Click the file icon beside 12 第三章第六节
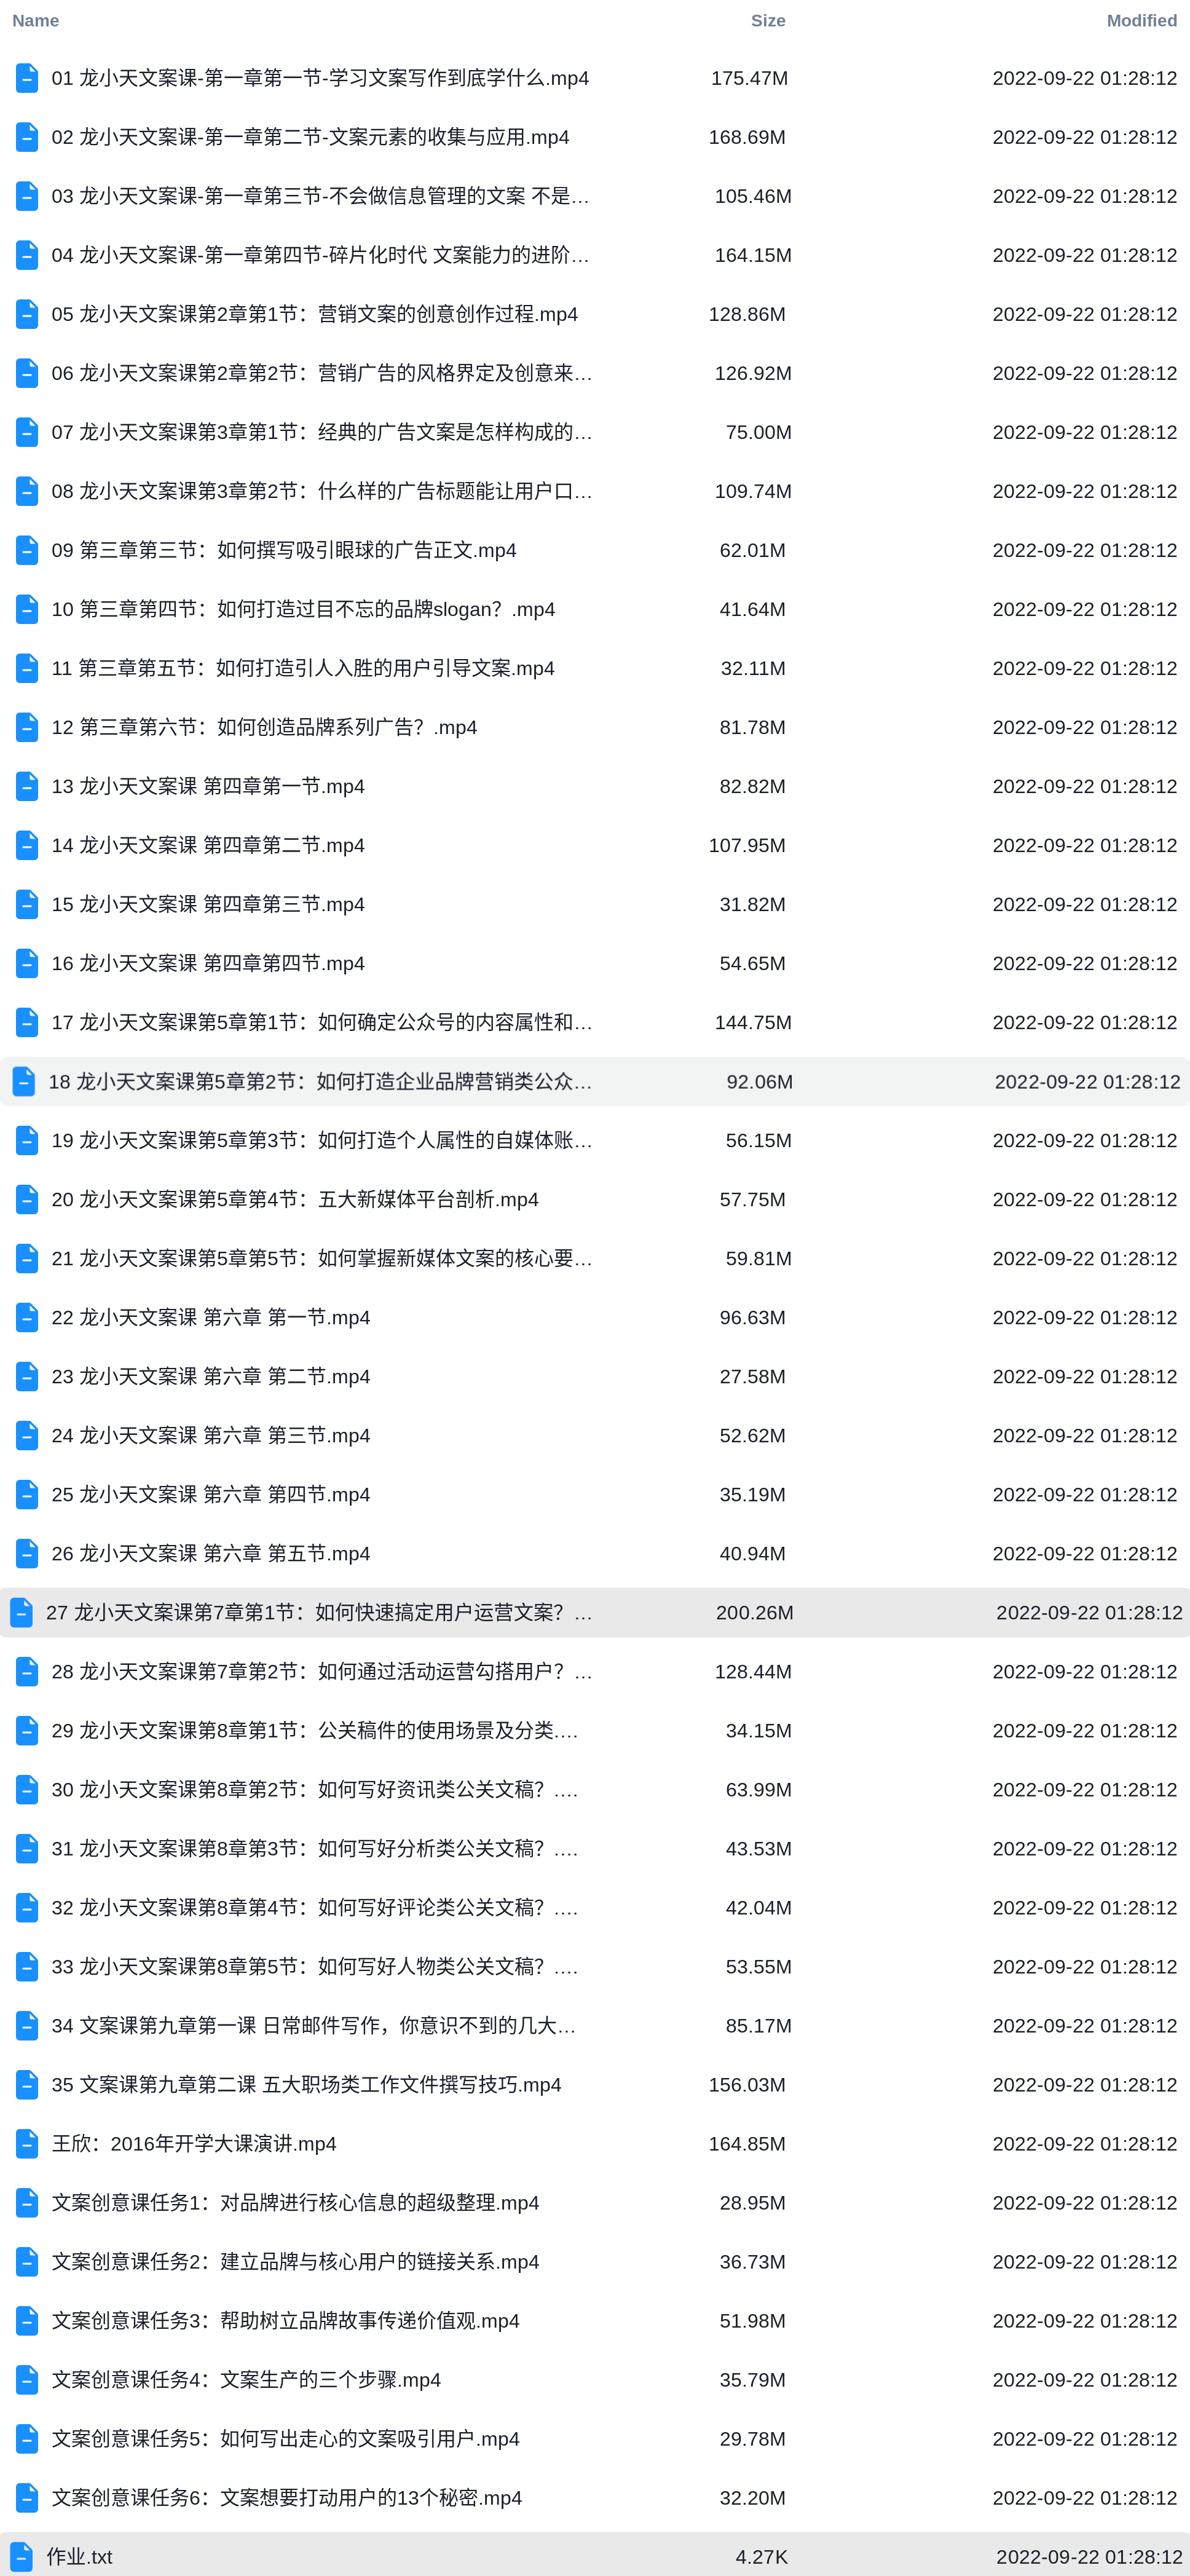Screen dimensions: 1190x2576 27,727
